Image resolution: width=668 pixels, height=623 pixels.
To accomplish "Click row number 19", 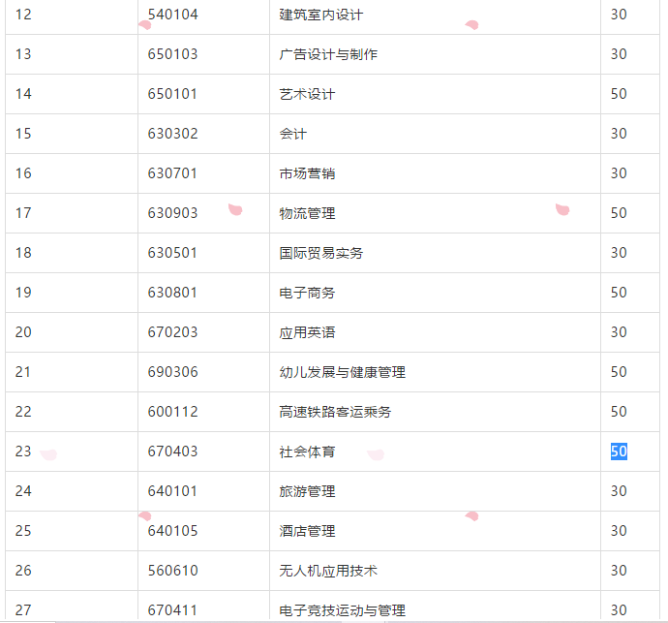I will click(23, 293).
